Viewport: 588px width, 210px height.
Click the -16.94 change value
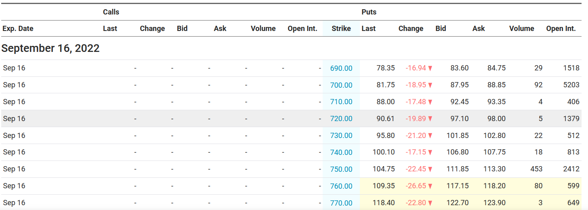416,68
